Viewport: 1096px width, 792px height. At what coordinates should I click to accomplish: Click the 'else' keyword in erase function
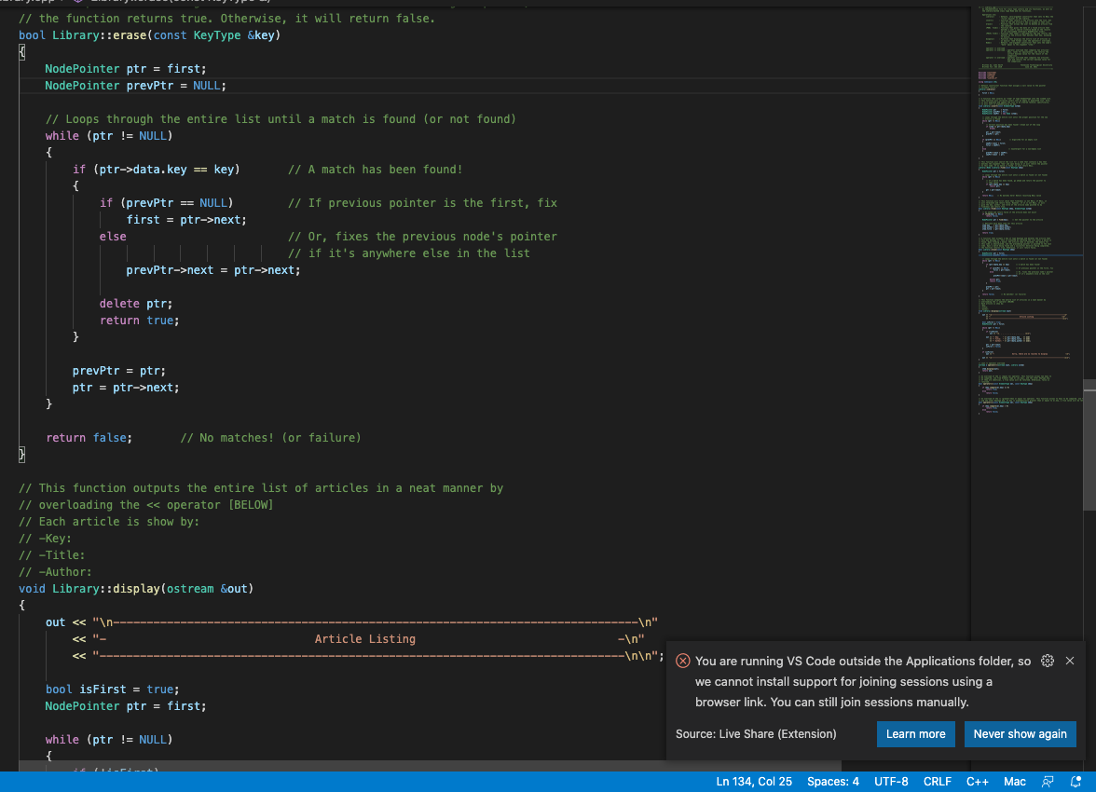point(113,237)
